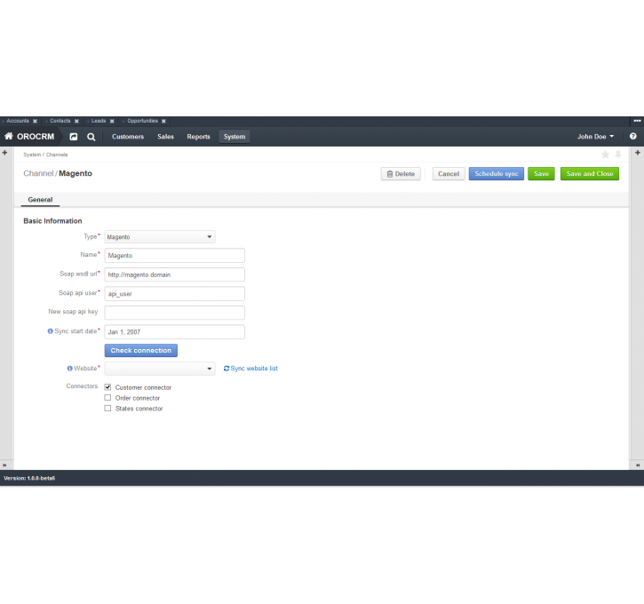Open the Website dropdown
The image size is (644, 604).
pos(160,369)
